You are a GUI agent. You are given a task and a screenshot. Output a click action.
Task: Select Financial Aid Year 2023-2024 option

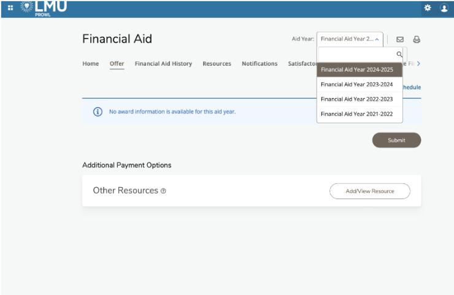(360, 84)
